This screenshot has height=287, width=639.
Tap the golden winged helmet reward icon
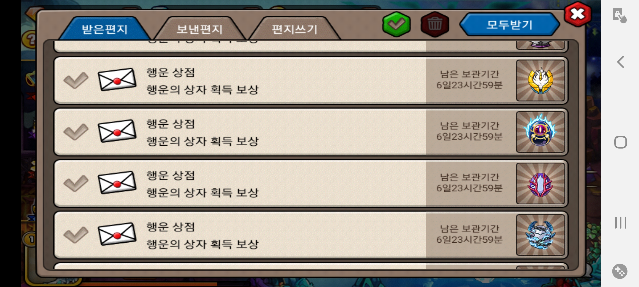click(540, 81)
